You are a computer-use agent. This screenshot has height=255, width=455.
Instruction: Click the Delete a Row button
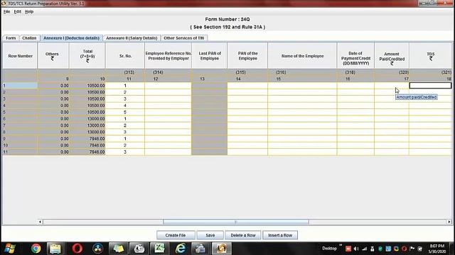click(243, 235)
